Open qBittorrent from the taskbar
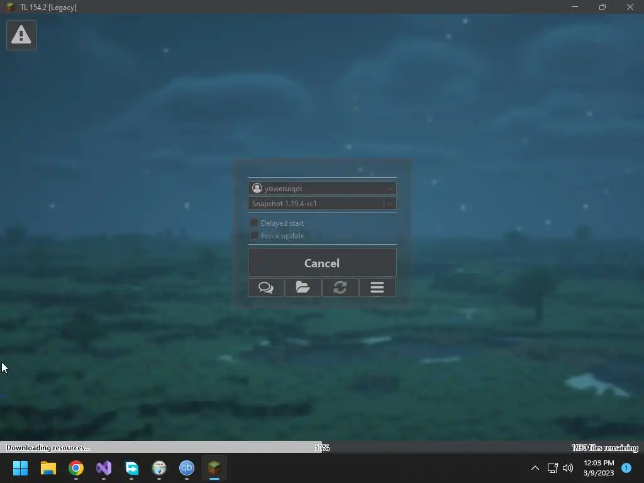The height and width of the screenshot is (483, 644). (x=186, y=468)
